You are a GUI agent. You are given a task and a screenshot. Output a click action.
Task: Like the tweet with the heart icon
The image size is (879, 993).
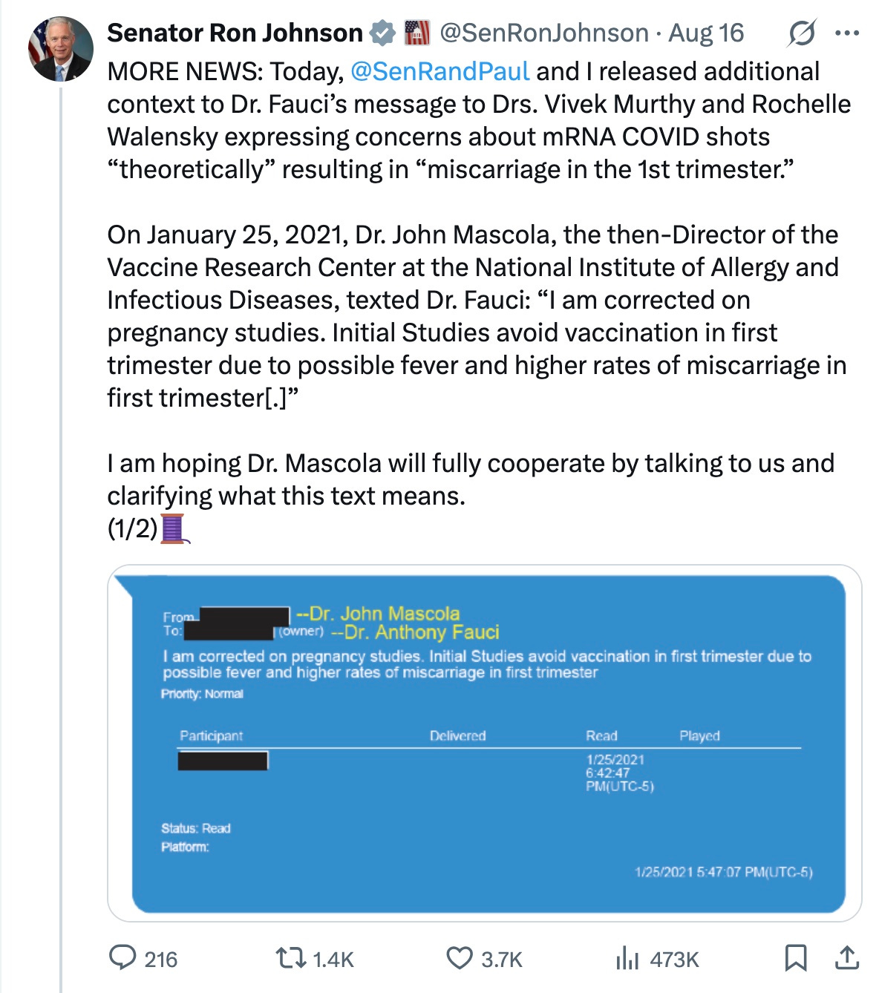(460, 958)
